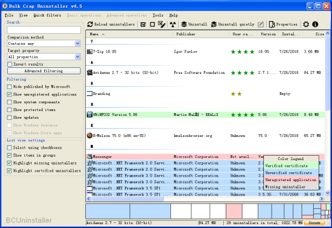Open the Basic operations menu
332x228 pixels.
[84, 15]
